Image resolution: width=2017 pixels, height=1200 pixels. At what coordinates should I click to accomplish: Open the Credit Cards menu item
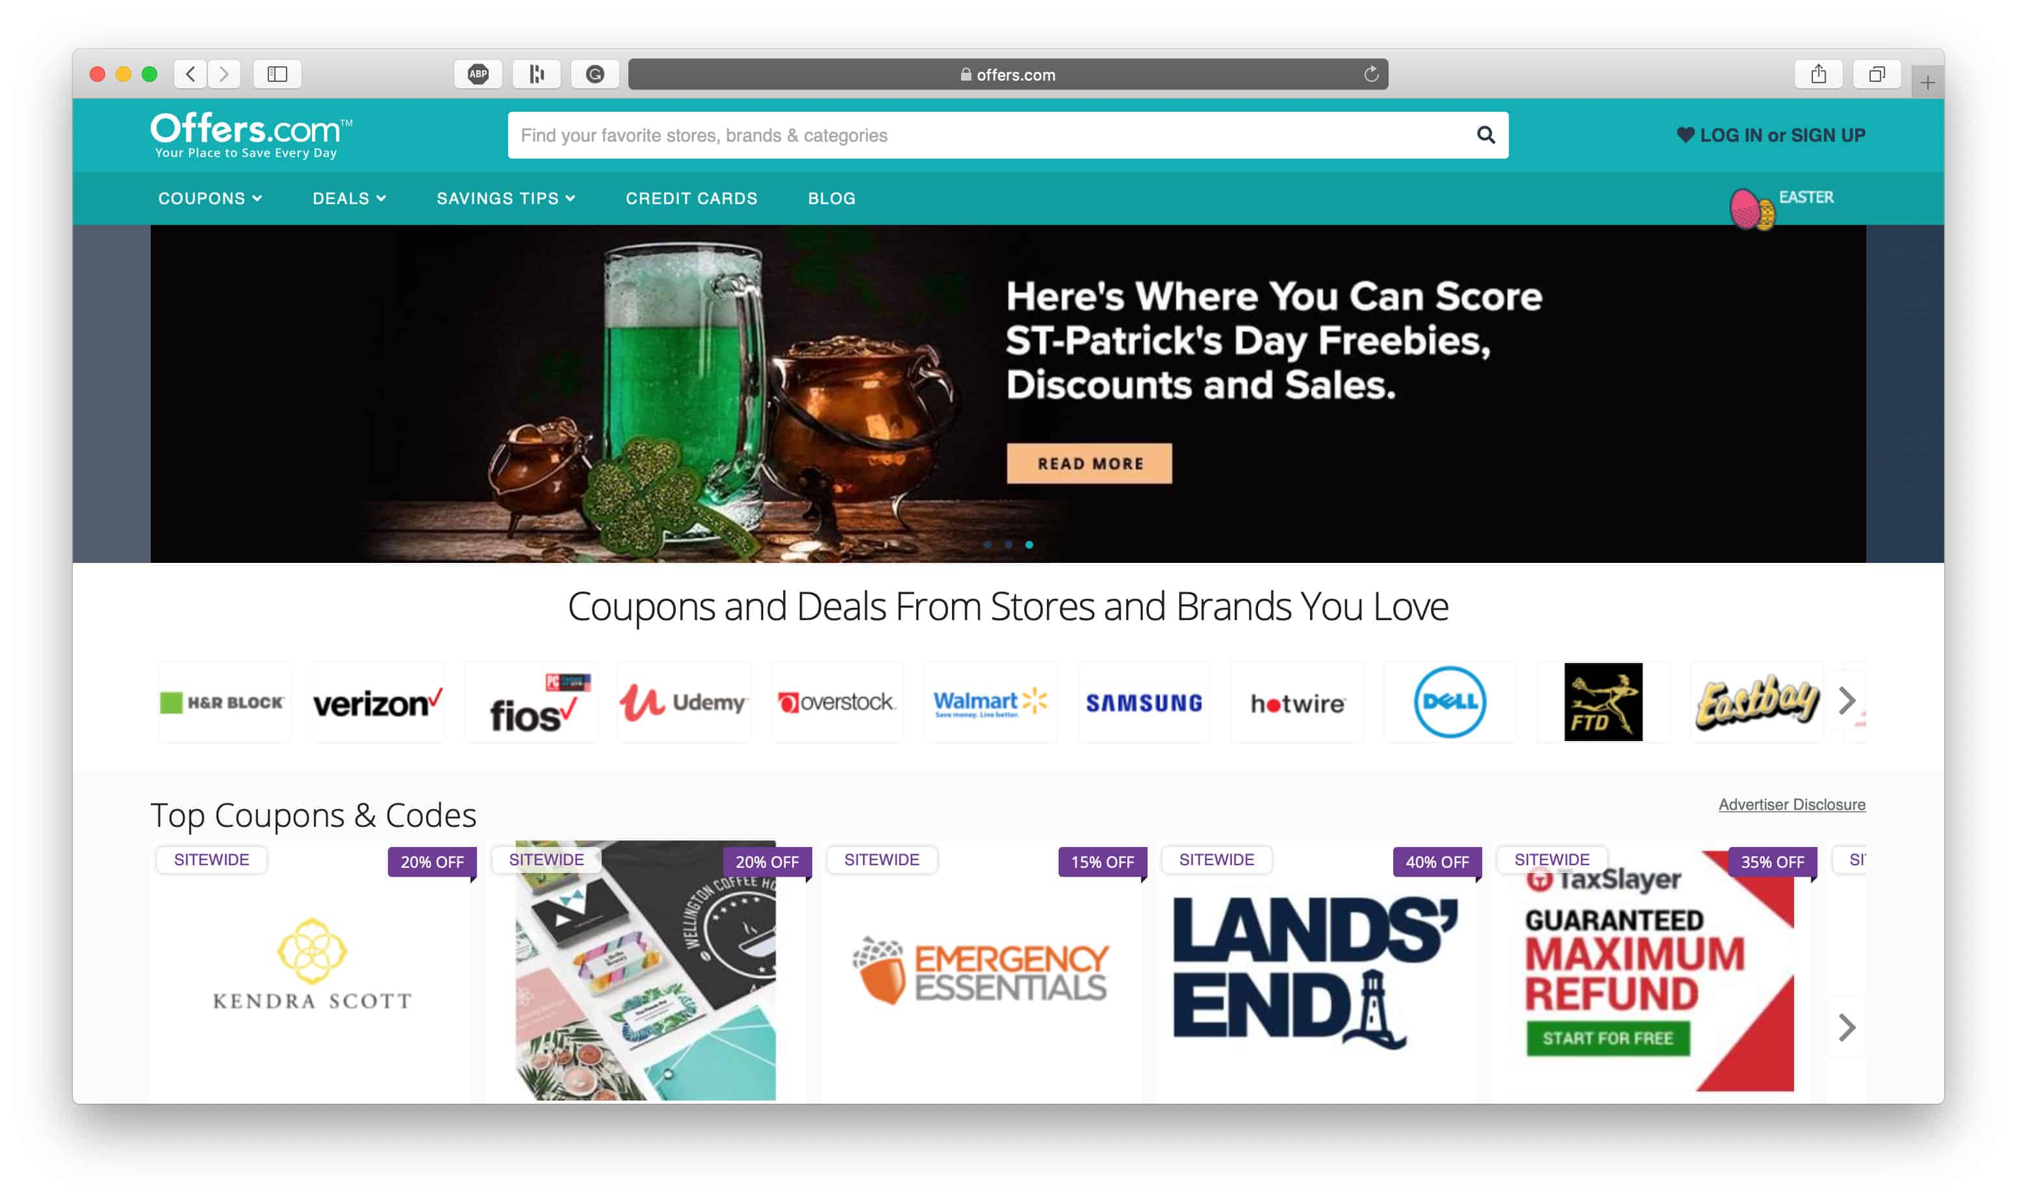692,198
